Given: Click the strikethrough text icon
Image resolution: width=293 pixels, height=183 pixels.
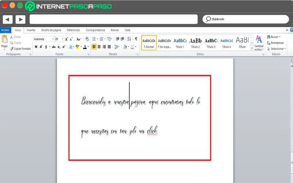Looking at the screenshot, I should point(54,47).
